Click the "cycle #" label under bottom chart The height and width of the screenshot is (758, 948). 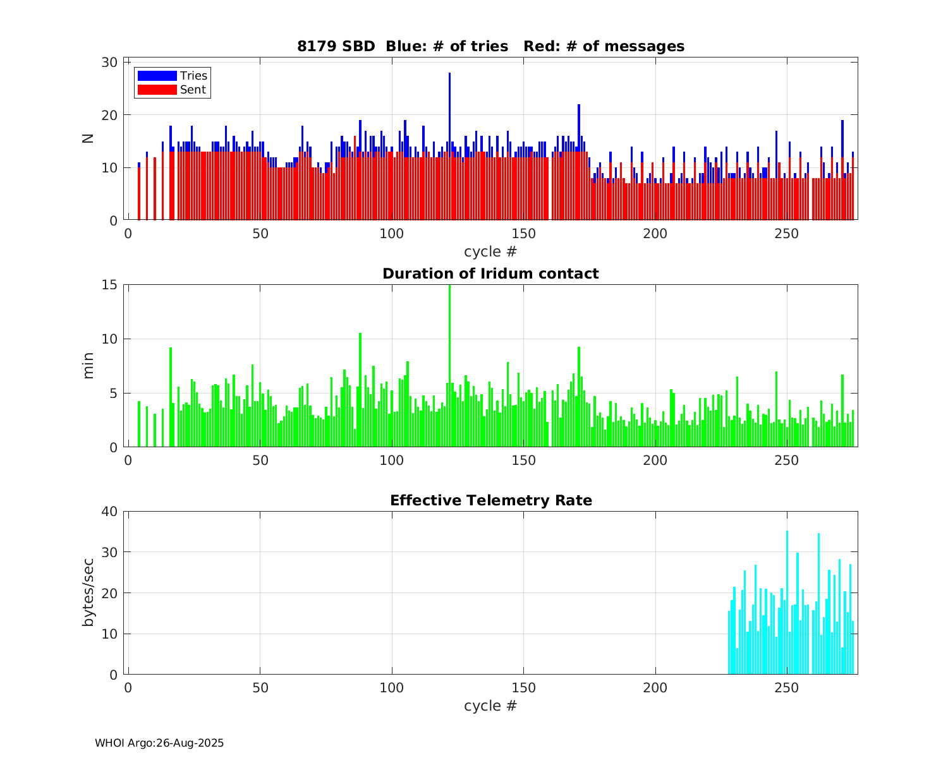pos(490,706)
